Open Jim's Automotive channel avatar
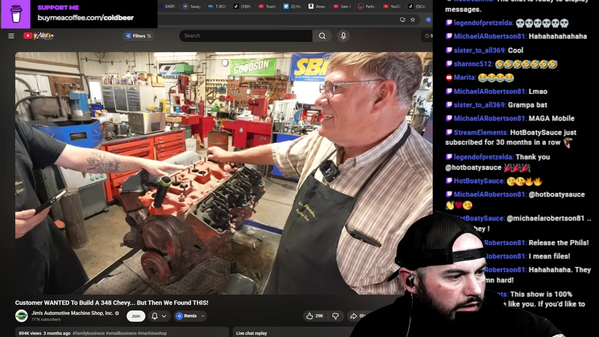The width and height of the screenshot is (599, 337). pyautogui.click(x=22, y=316)
